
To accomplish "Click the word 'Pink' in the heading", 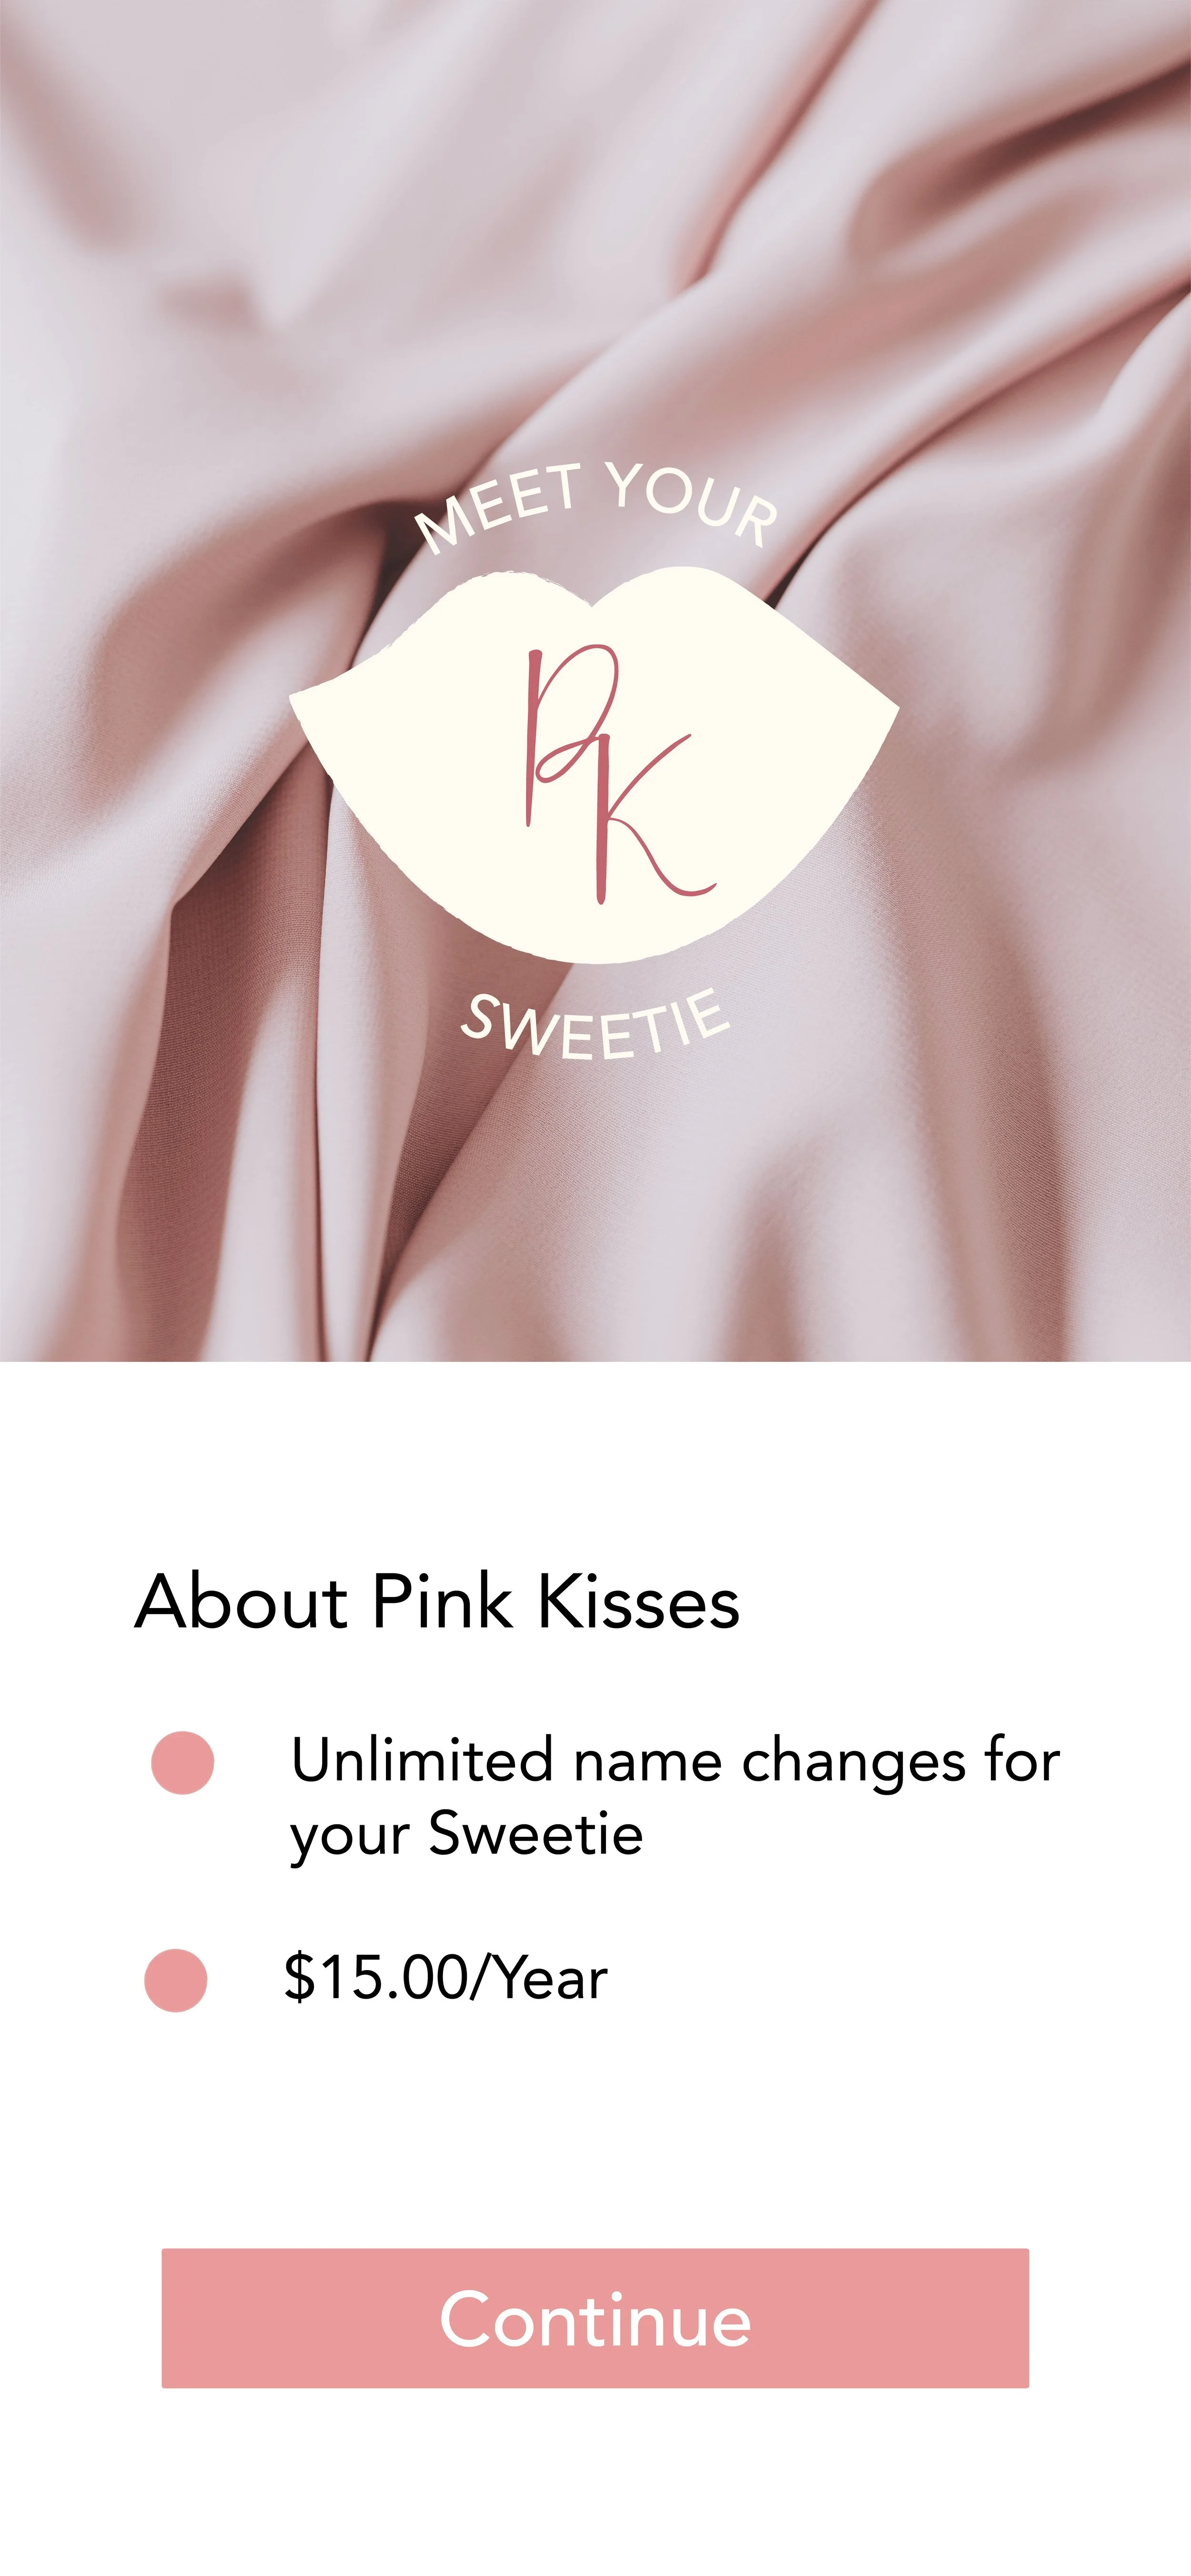I will [441, 1602].
